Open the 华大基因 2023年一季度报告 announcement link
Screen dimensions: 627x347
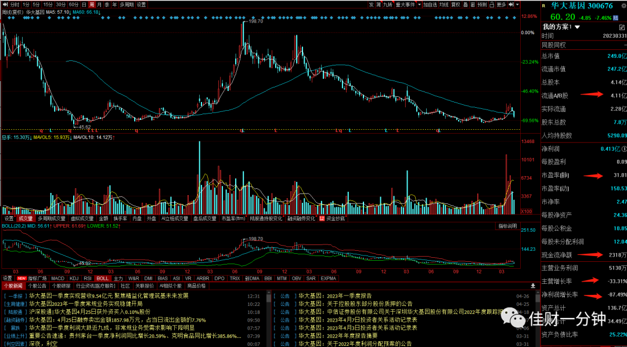(335, 296)
